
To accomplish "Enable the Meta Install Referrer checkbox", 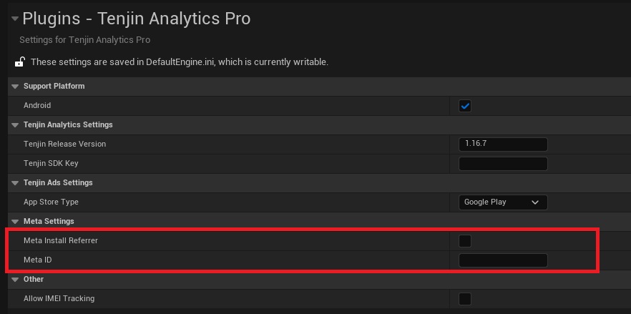I will coord(465,241).
